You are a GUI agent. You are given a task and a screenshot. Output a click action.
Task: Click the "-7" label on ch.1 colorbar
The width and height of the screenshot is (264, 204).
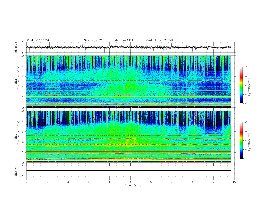246,103
